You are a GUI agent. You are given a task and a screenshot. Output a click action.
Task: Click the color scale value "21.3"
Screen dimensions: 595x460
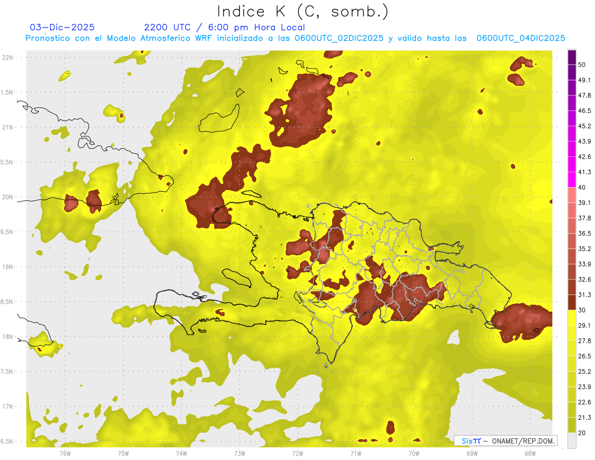click(585, 417)
